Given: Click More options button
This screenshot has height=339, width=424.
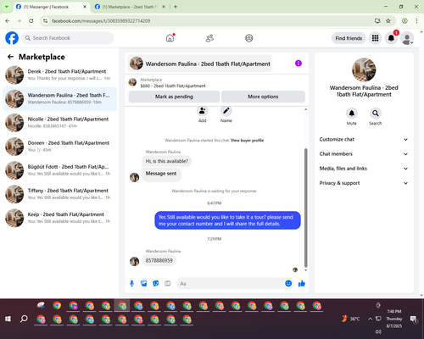Looking at the screenshot, I should click(x=263, y=97).
